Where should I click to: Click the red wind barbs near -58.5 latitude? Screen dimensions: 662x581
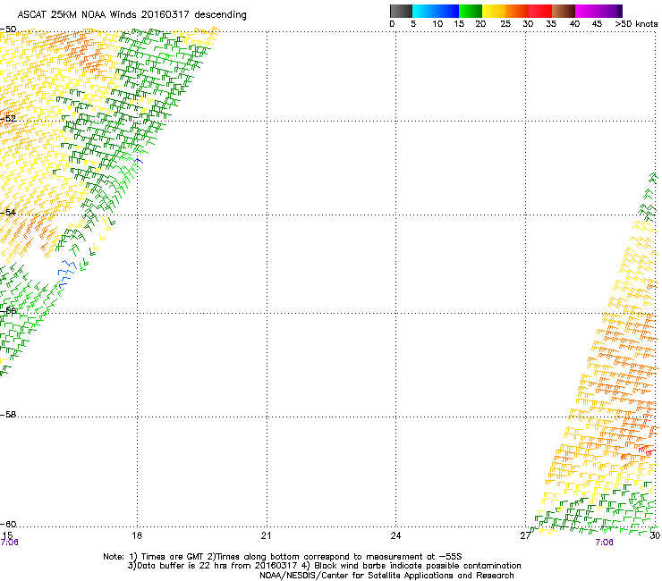click(645, 450)
